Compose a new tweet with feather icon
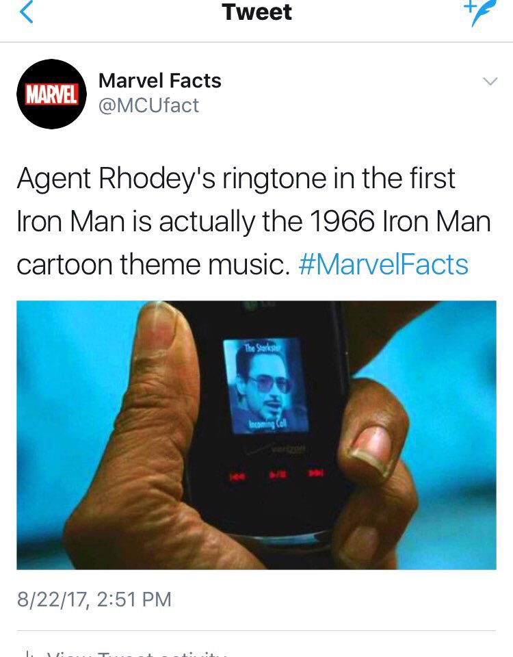 pos(480,12)
